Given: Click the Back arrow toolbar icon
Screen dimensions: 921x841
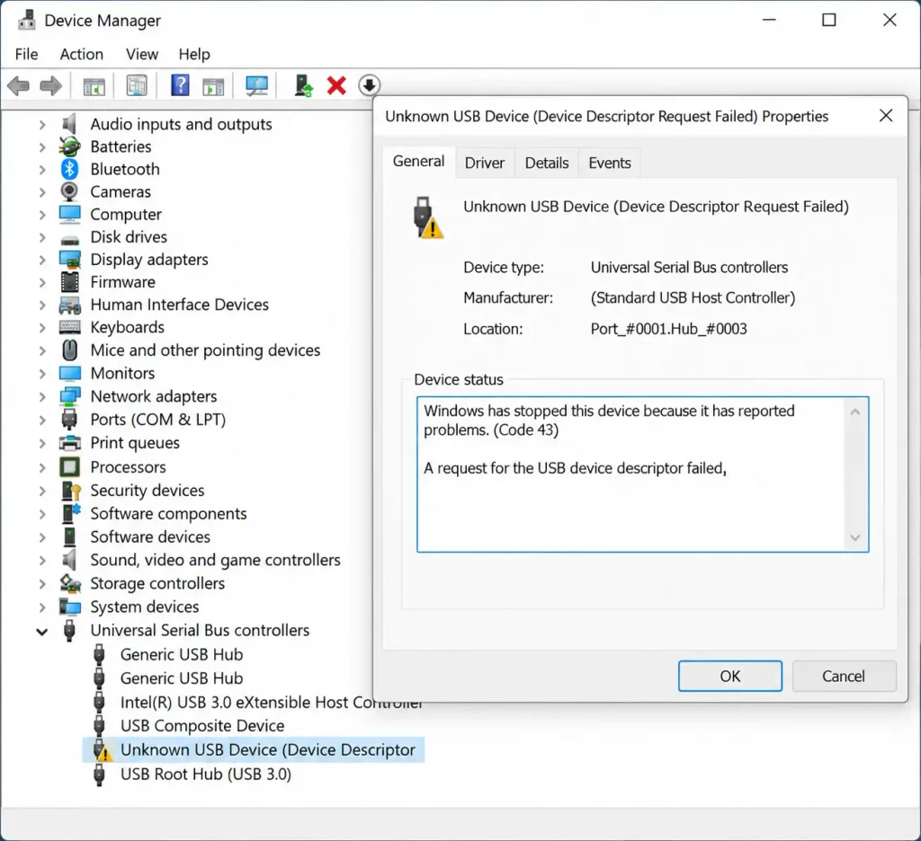Looking at the screenshot, I should tap(18, 85).
